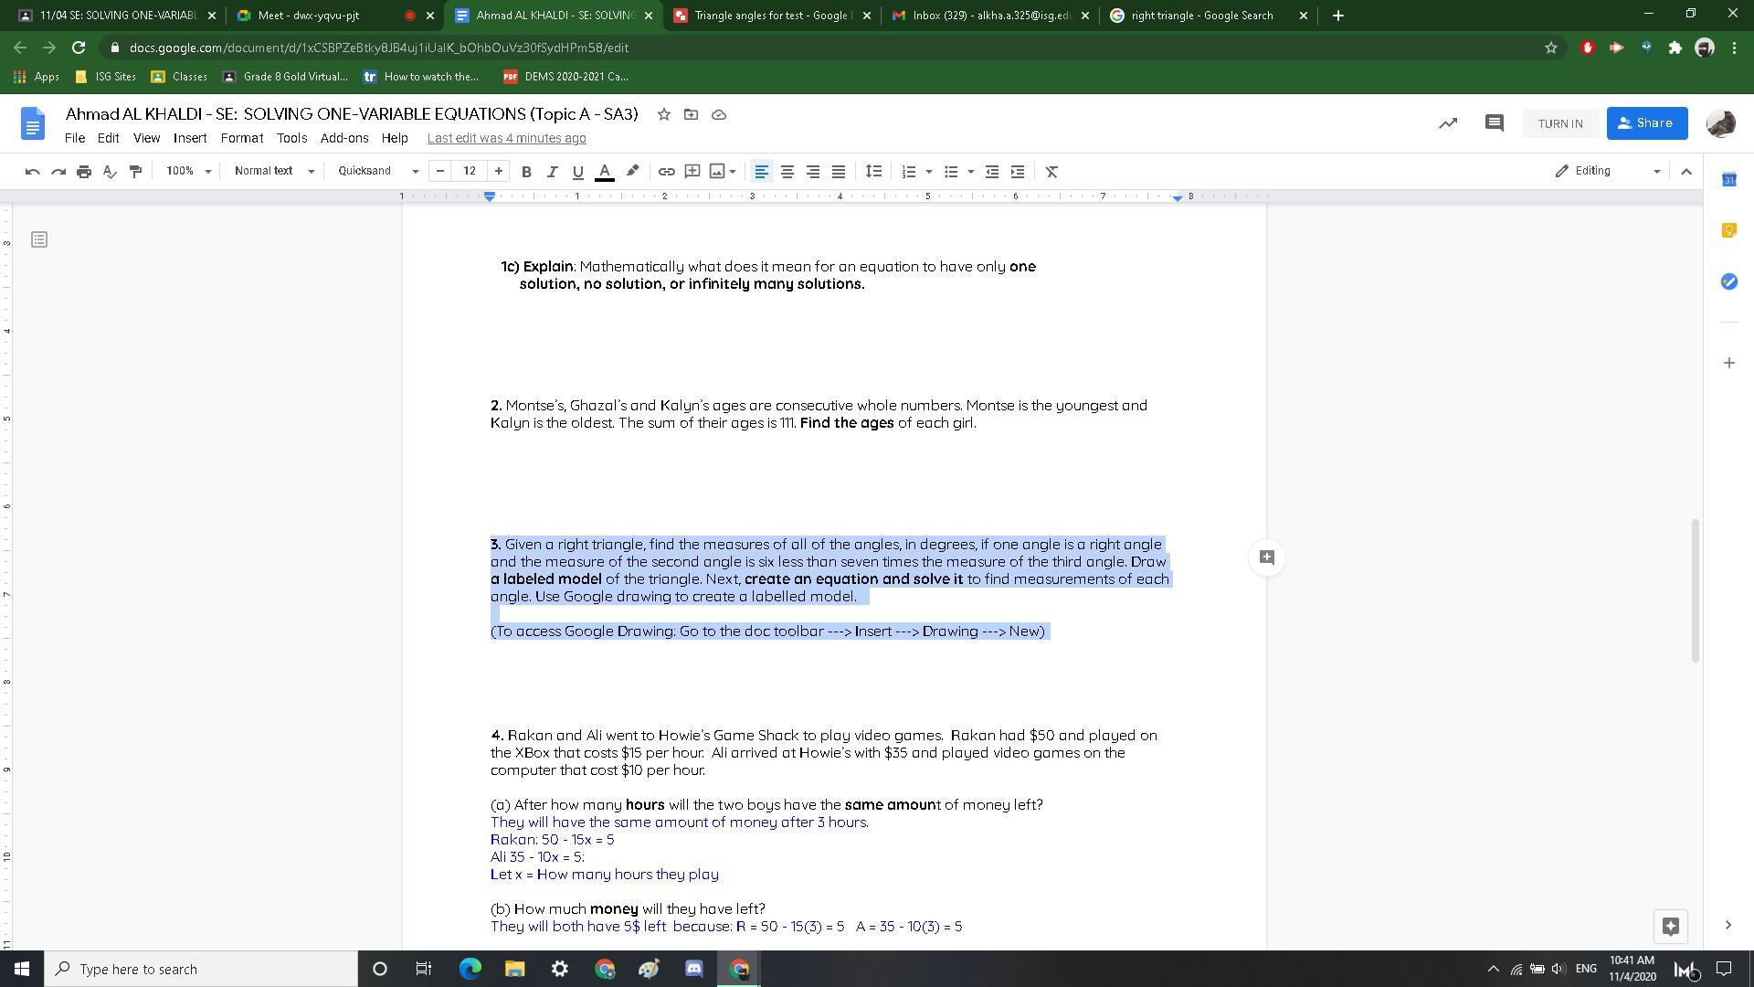
Task: Open the 'Last edit was 4 minutes ago' link
Action: [506, 138]
